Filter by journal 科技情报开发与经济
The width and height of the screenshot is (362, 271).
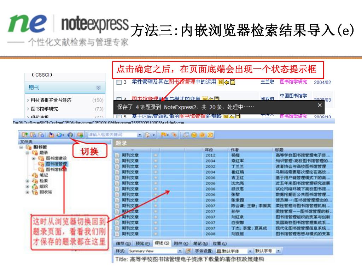(51, 100)
